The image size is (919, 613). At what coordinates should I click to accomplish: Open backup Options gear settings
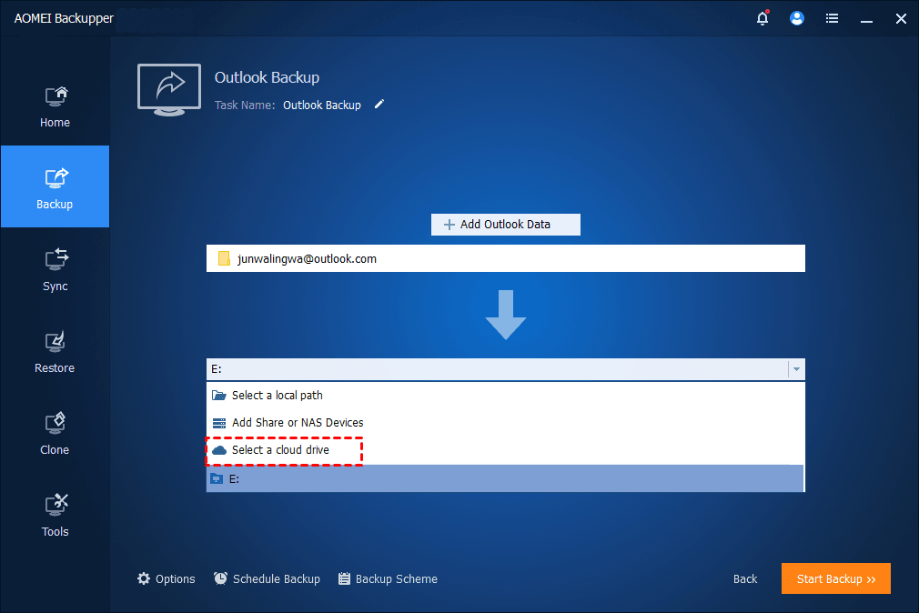coord(167,579)
